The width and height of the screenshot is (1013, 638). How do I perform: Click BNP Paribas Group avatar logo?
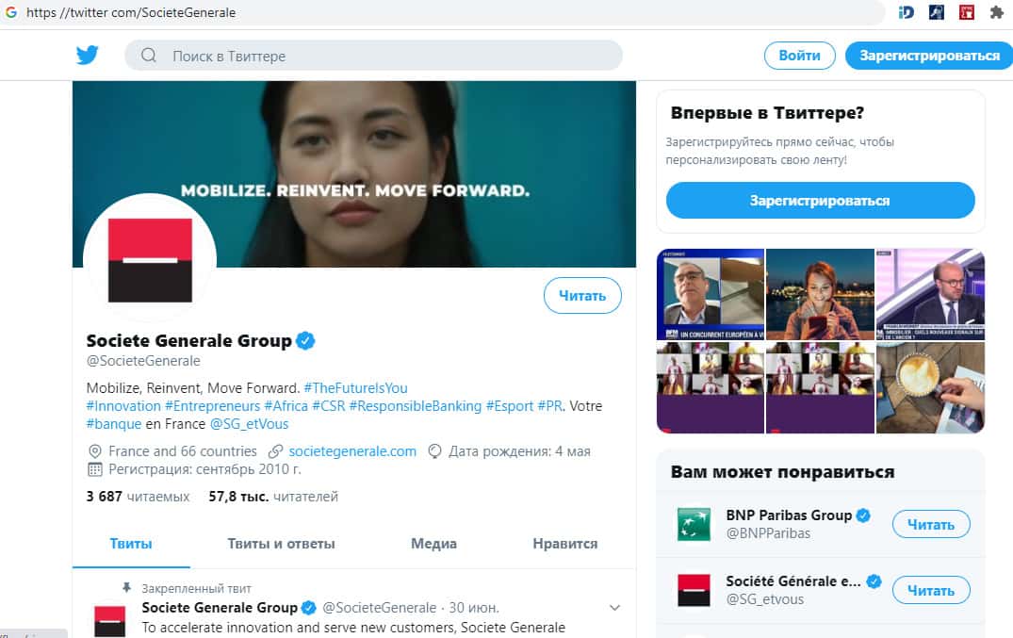point(694,524)
